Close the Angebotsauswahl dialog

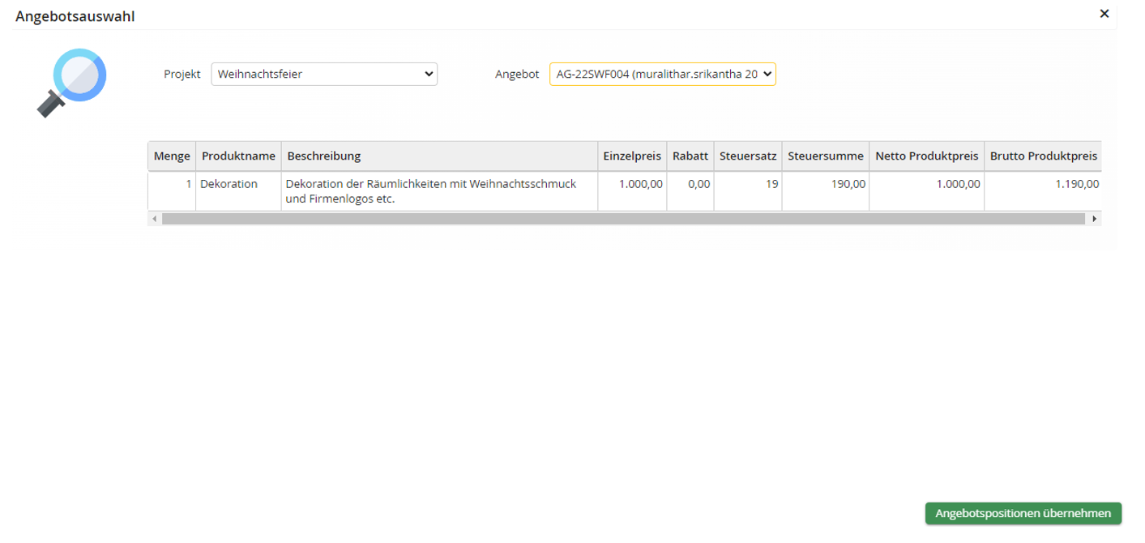click(1104, 14)
